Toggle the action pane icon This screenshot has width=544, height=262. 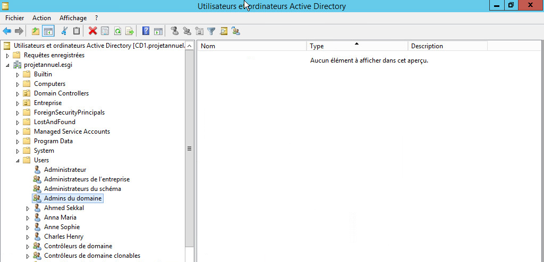[x=158, y=31]
